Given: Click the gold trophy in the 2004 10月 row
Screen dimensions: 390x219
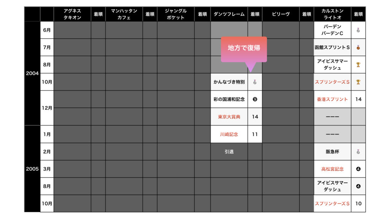Looking at the screenshot, I should pyautogui.click(x=358, y=82).
